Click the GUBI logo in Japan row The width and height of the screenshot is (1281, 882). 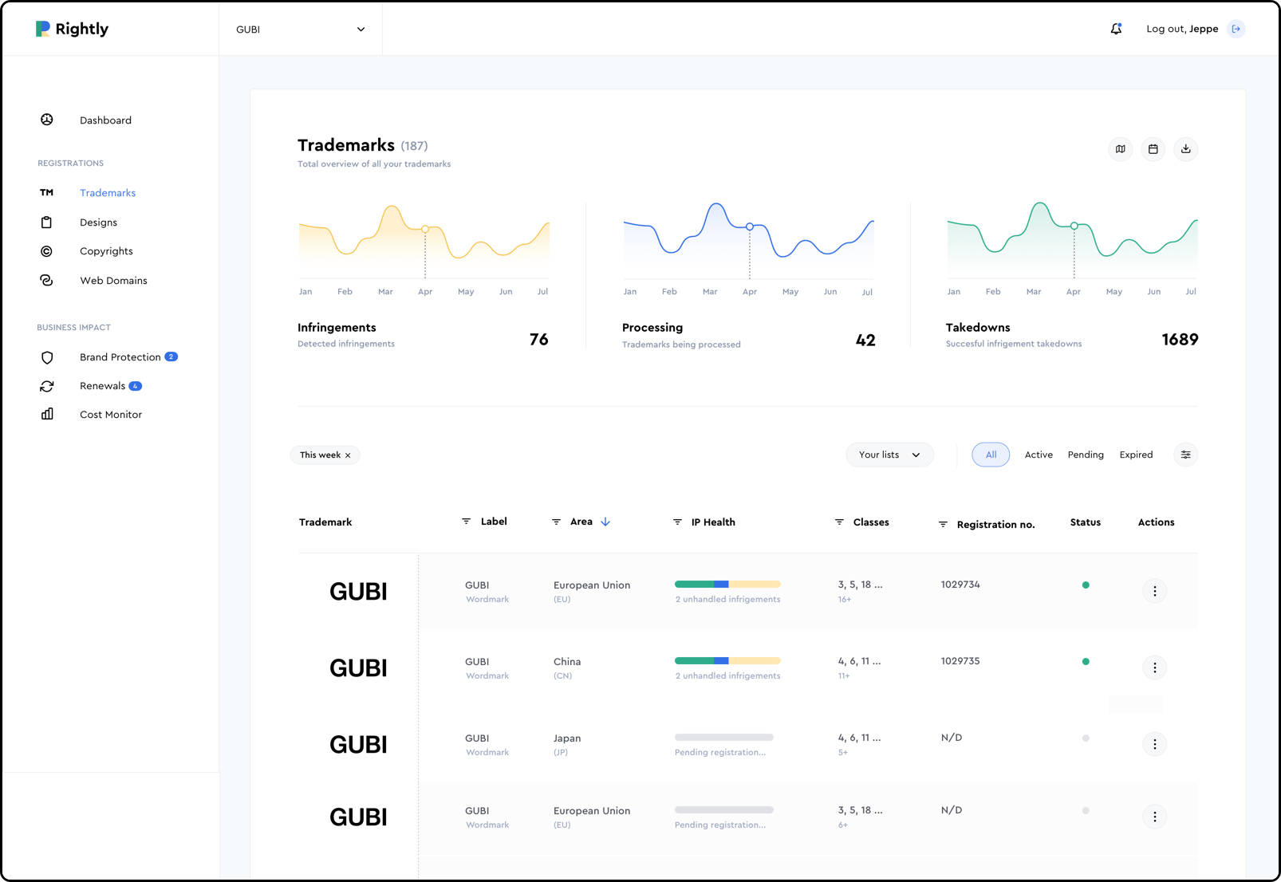point(358,745)
